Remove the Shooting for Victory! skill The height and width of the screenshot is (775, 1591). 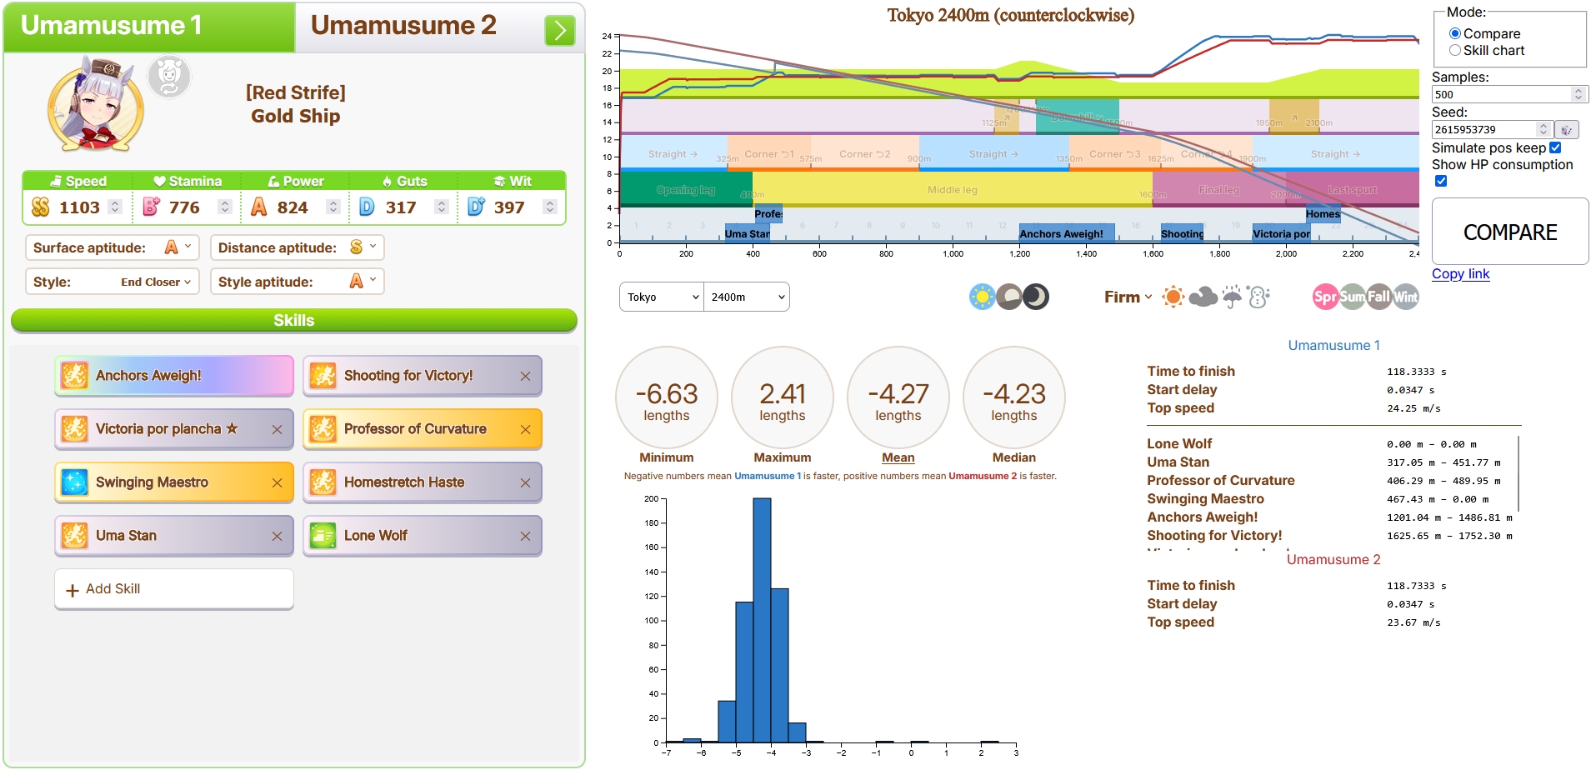pyautogui.click(x=525, y=377)
